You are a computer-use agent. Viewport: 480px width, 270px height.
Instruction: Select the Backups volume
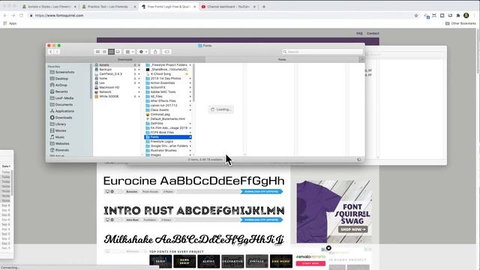(117, 70)
